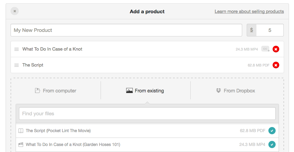
Task: Click the From computer upload icon
Action: [37, 91]
